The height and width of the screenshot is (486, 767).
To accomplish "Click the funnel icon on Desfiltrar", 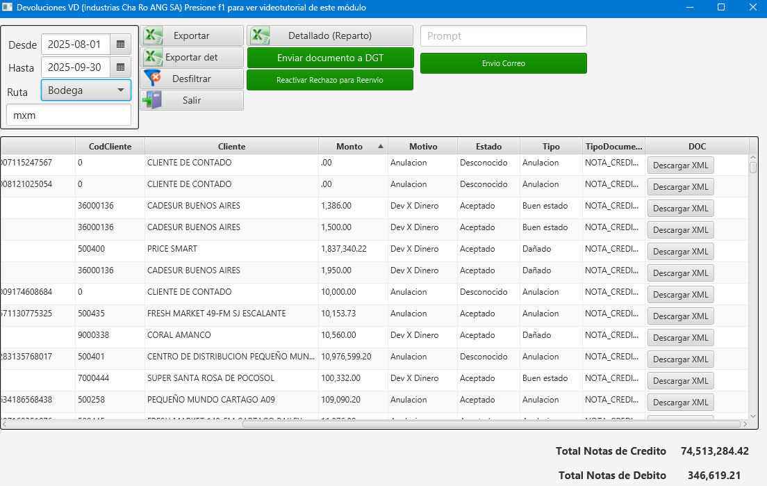I will point(152,79).
